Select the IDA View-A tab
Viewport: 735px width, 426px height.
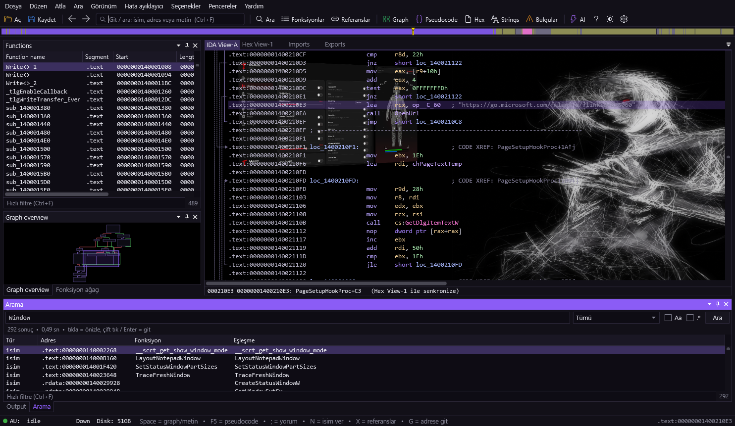[x=222, y=45]
